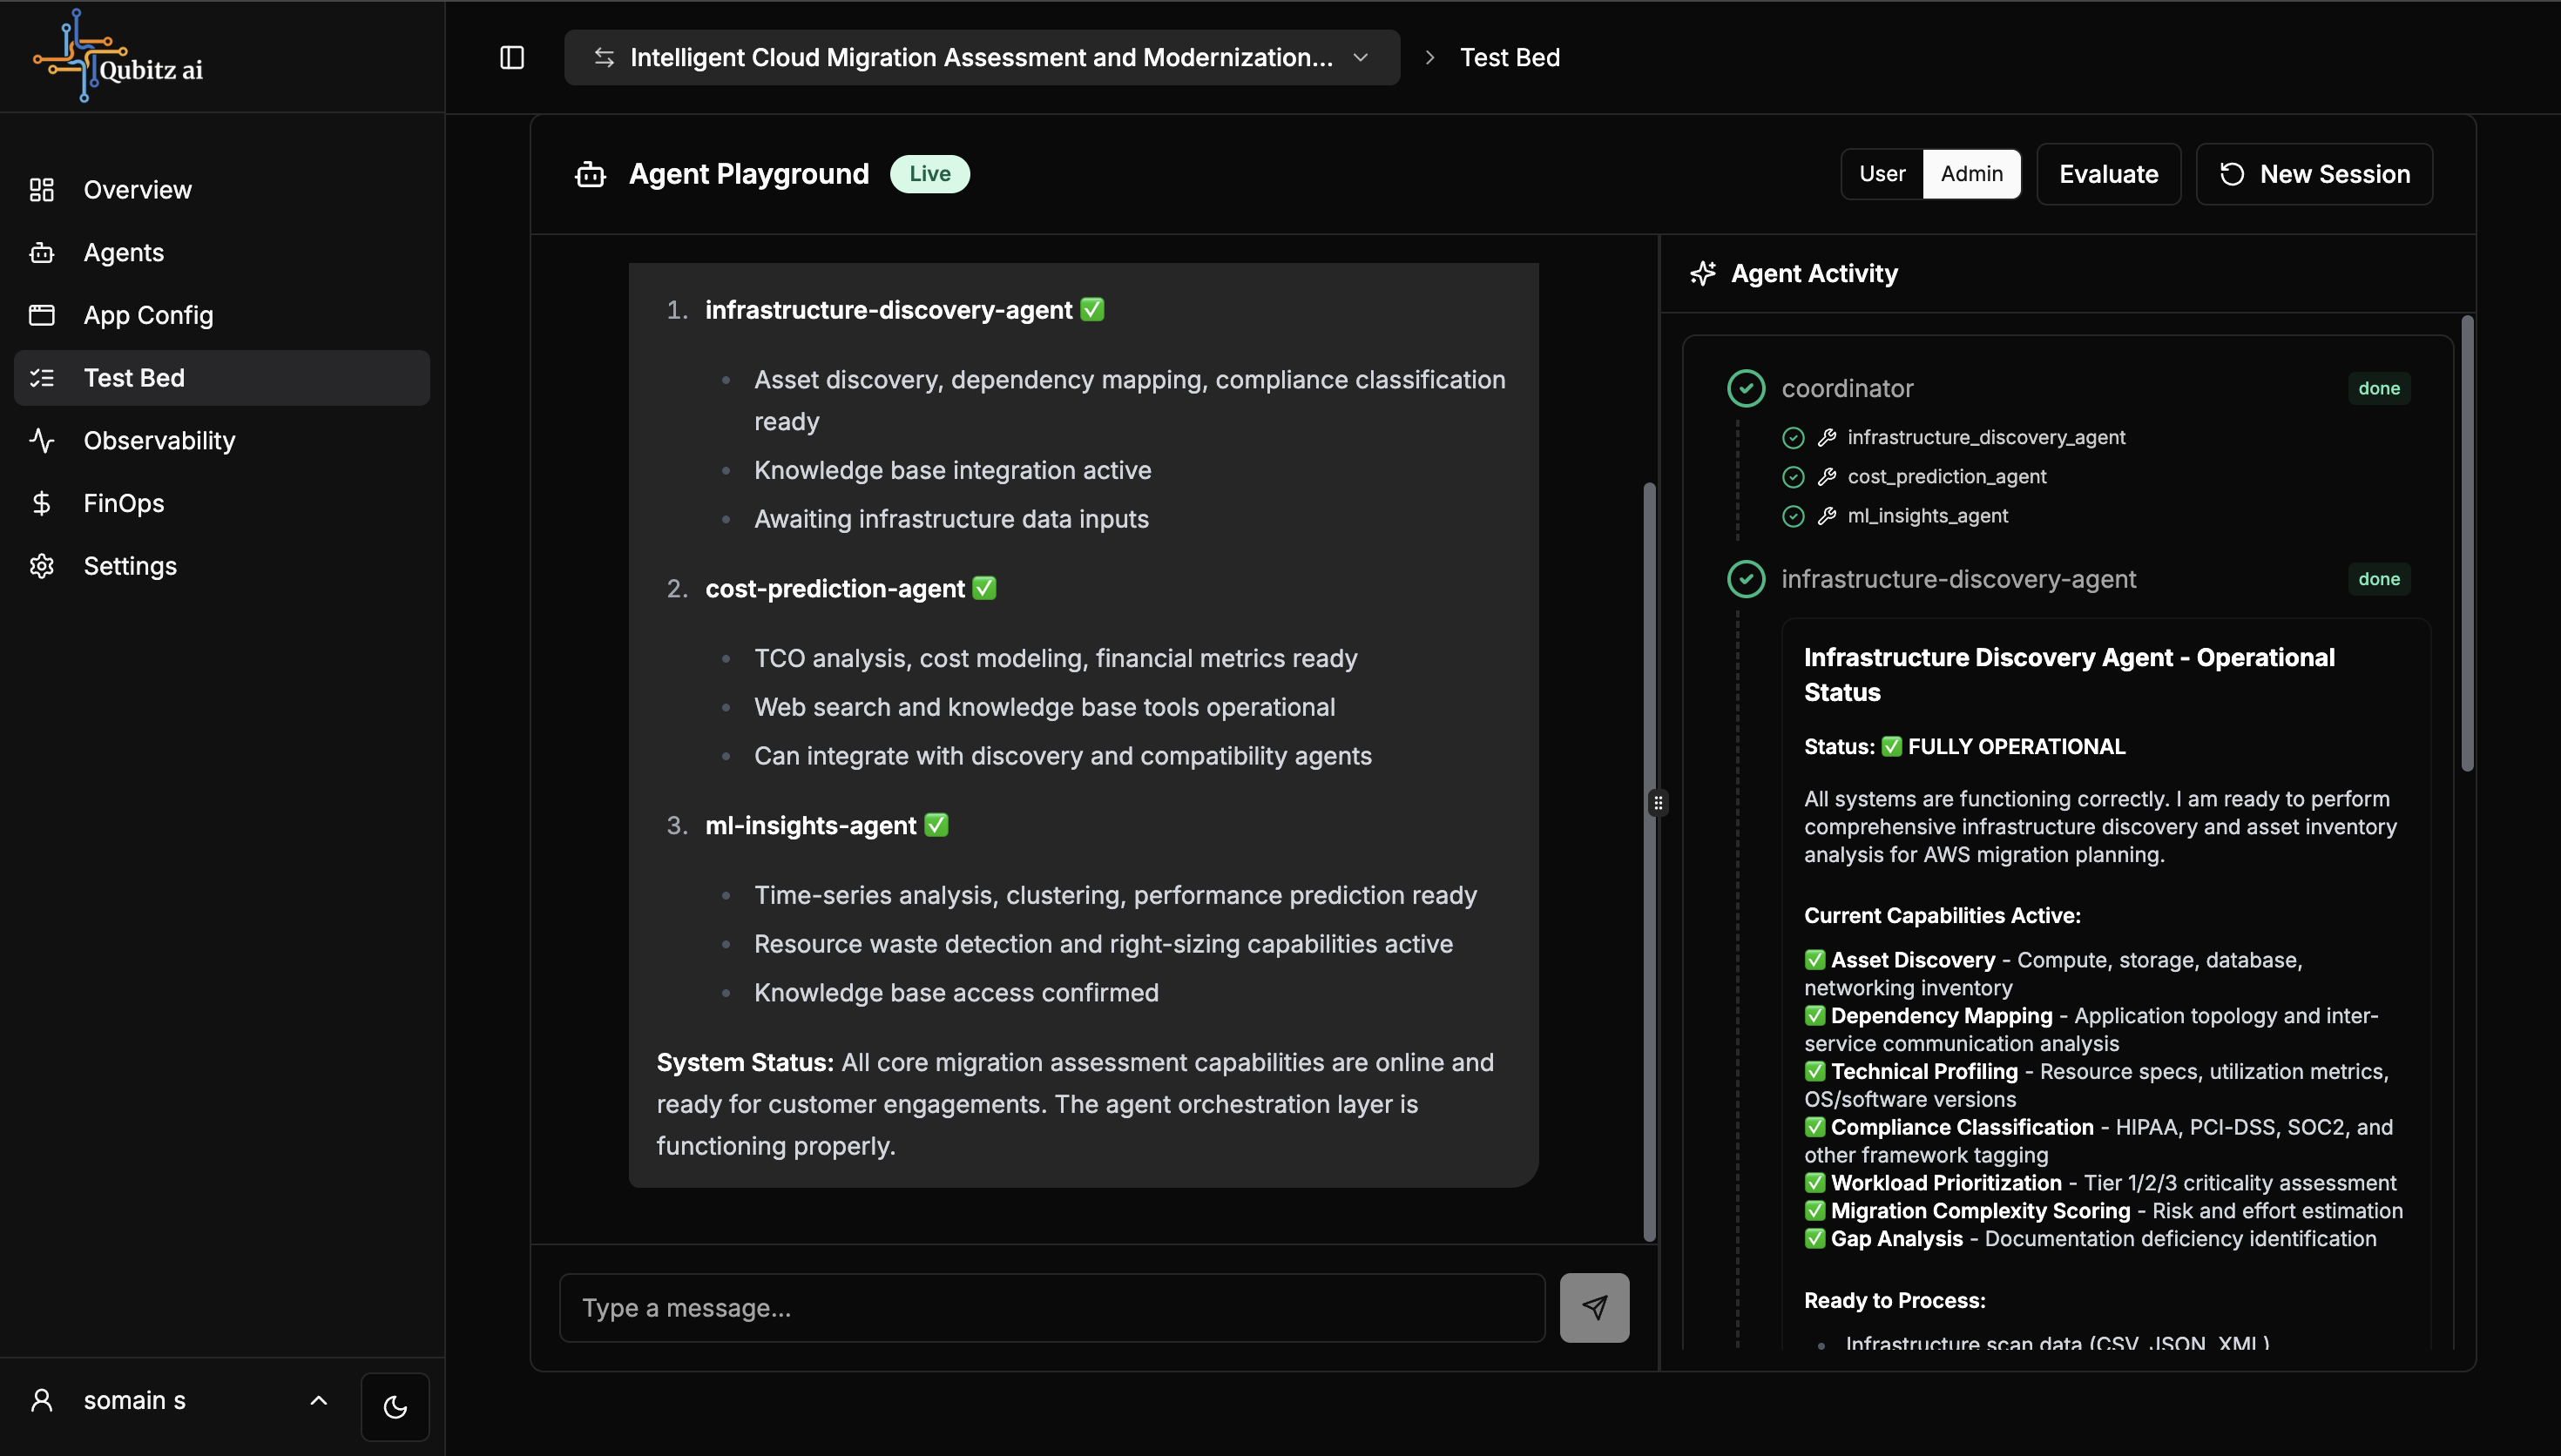Viewport: 2561px width, 1456px height.
Task: Click the Qubitz ai logo
Action: tap(118, 57)
